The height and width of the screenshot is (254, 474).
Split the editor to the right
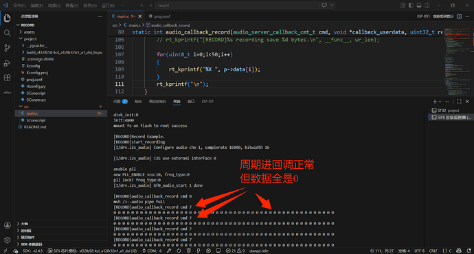pyautogui.click(x=459, y=16)
